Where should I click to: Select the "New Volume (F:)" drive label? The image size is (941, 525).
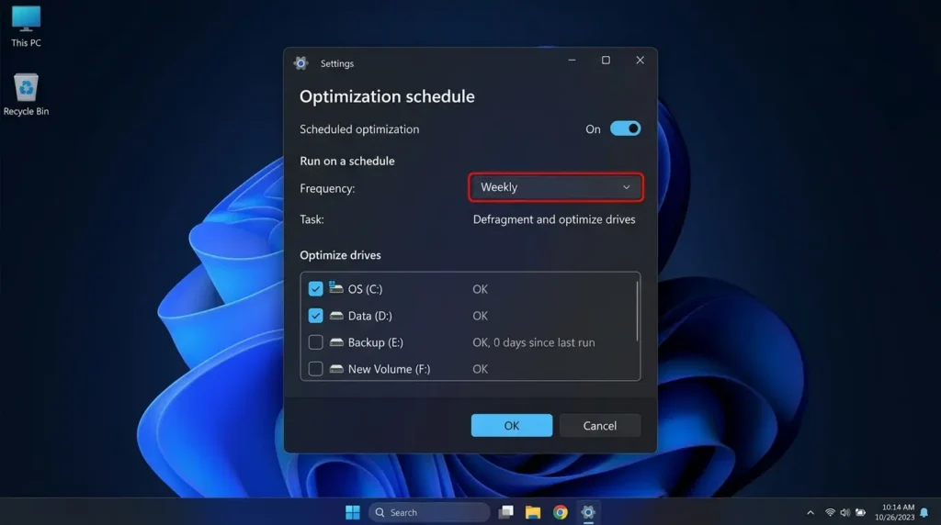389,369
